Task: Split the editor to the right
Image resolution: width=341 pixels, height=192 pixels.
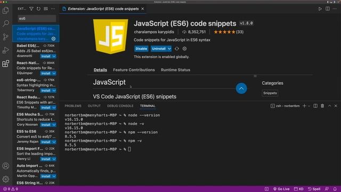Action: coord(328,9)
